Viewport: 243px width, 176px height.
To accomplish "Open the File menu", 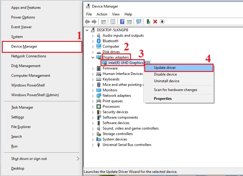I will tap(89, 14).
